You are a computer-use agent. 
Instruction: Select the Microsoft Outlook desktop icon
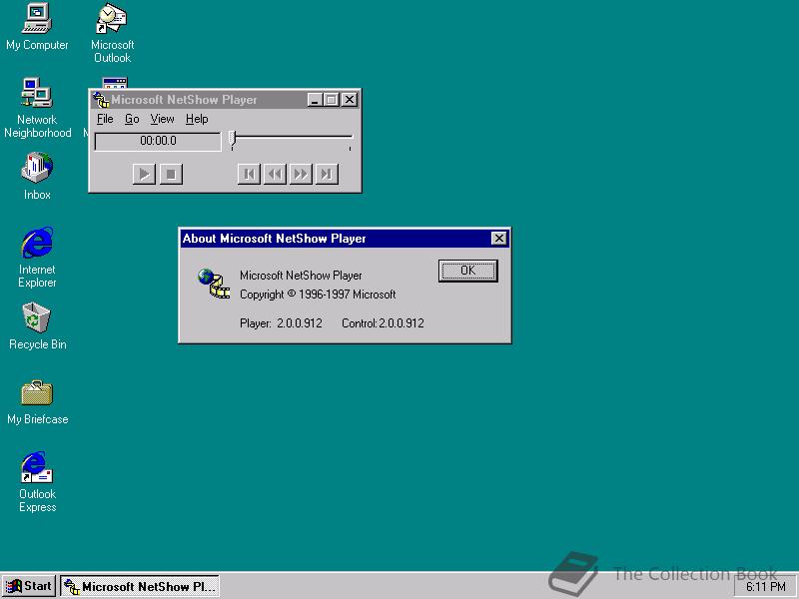tap(112, 33)
